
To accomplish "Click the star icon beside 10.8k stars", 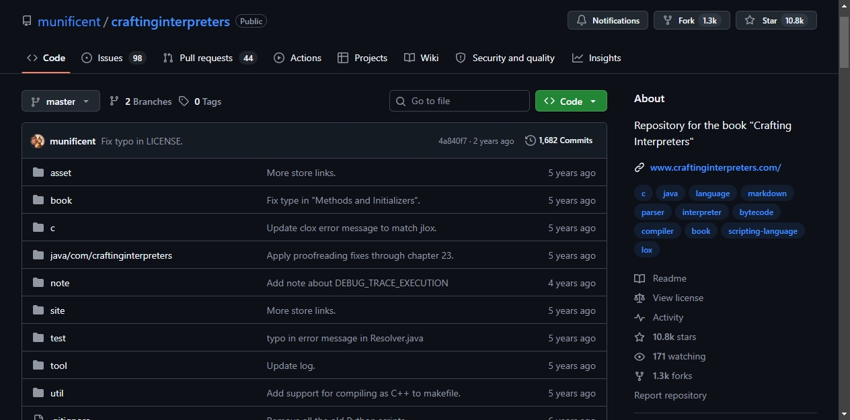I will [640, 337].
